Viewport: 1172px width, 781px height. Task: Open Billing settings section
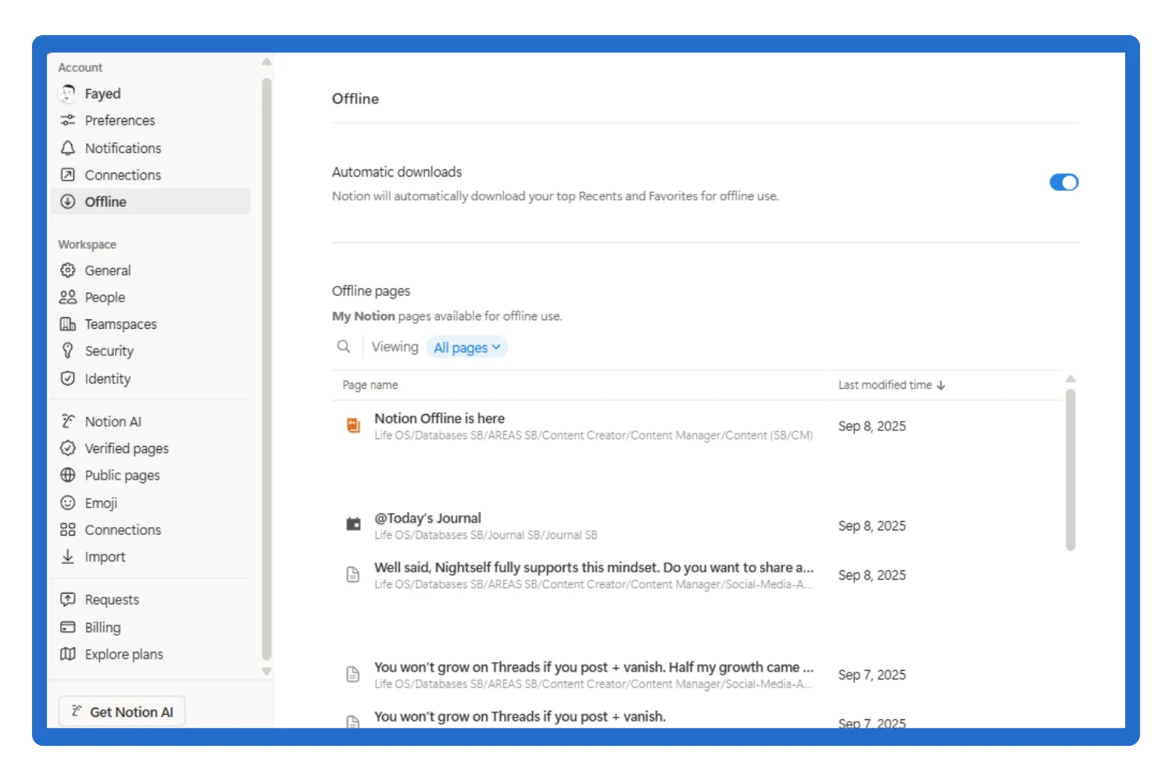point(150,627)
